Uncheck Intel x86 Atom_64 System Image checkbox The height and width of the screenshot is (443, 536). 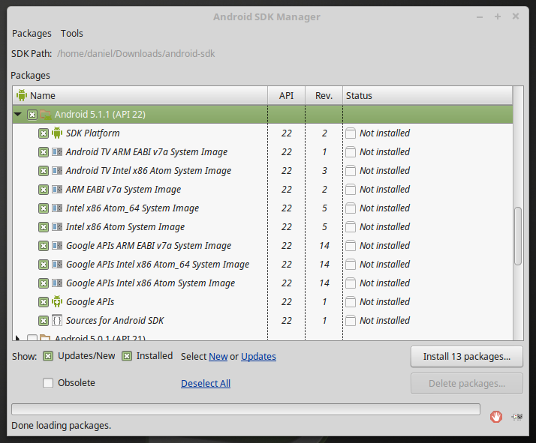(44, 208)
